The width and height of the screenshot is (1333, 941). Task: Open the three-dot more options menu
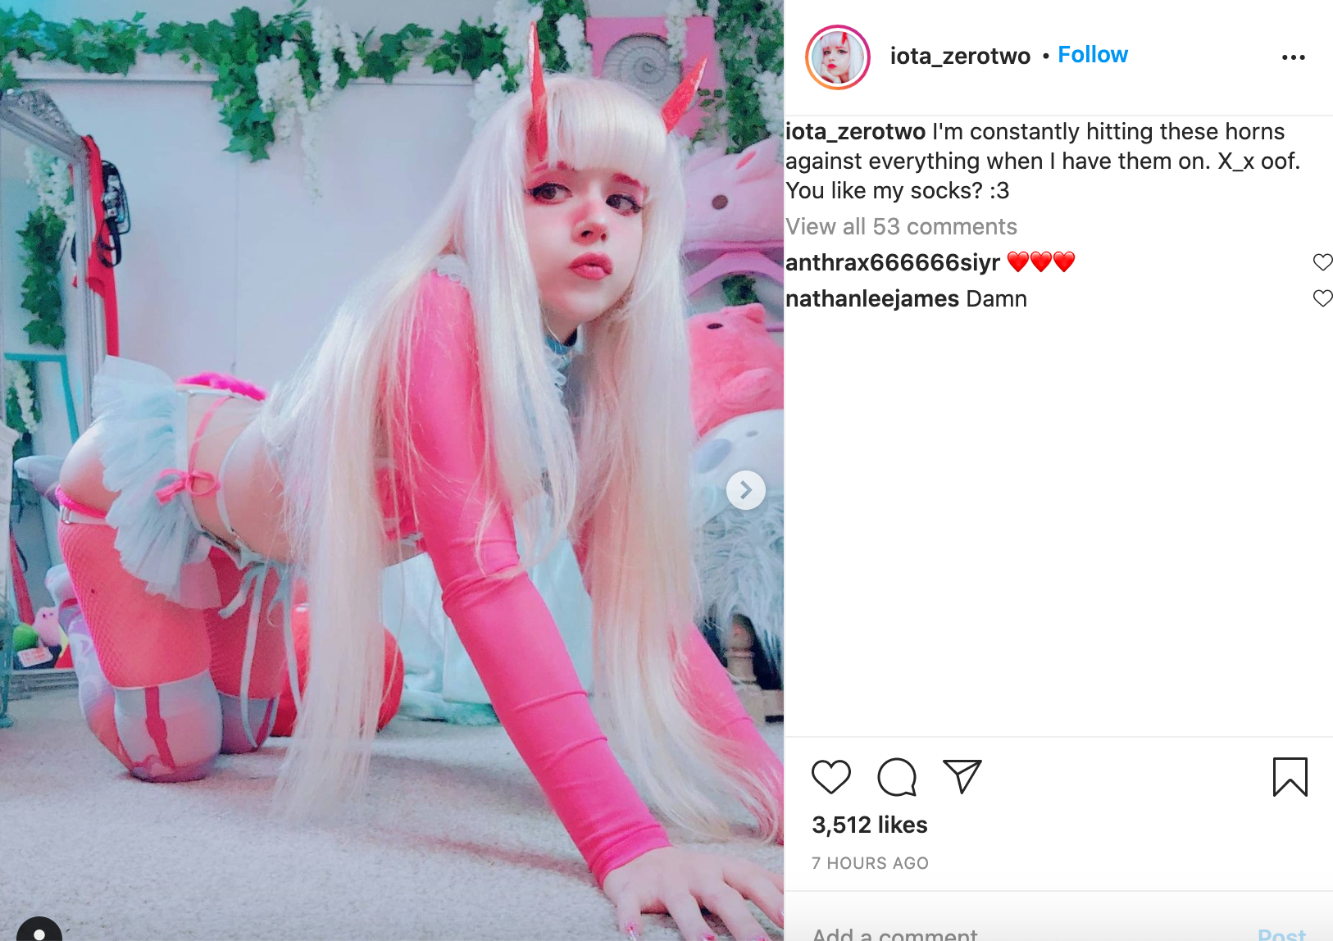pos(1294,57)
